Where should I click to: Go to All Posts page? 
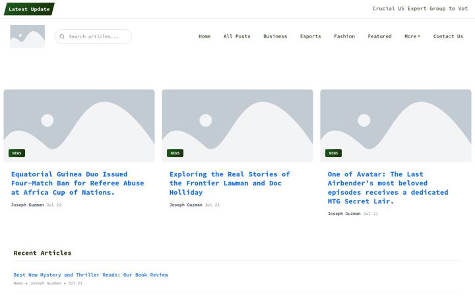(x=237, y=36)
